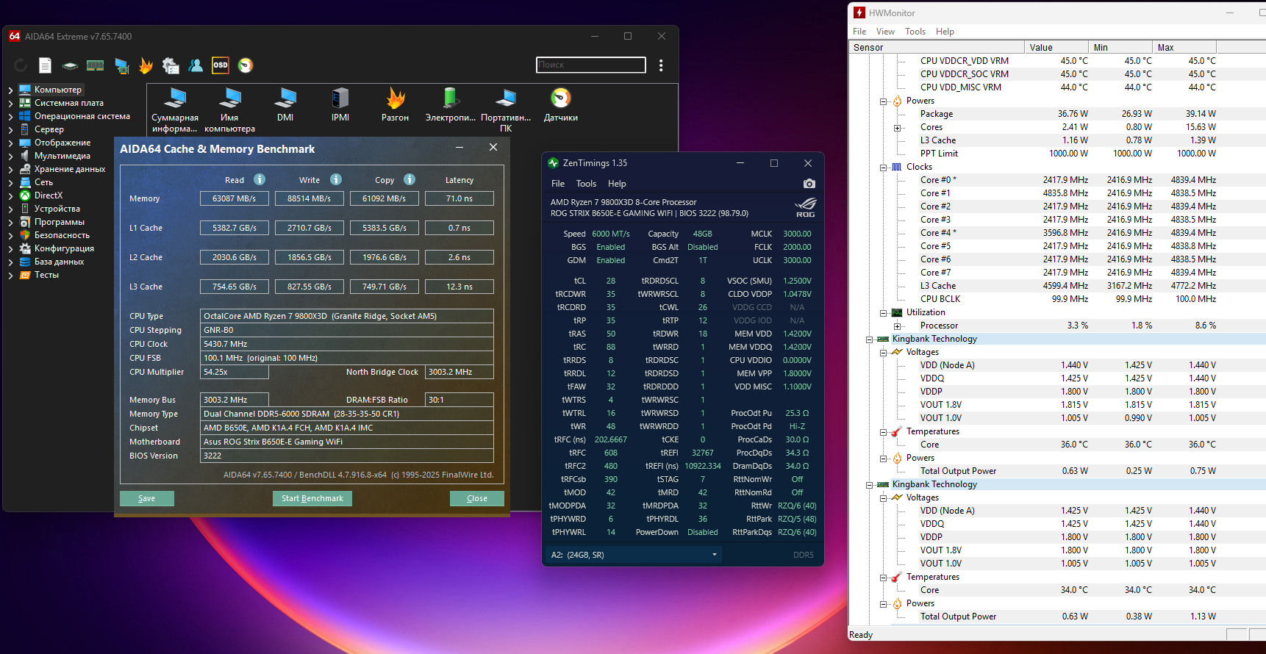
Task: Open the View menu in HWMonitor
Action: (x=885, y=32)
